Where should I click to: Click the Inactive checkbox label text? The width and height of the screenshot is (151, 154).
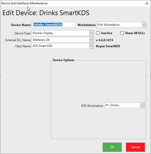(107, 33)
